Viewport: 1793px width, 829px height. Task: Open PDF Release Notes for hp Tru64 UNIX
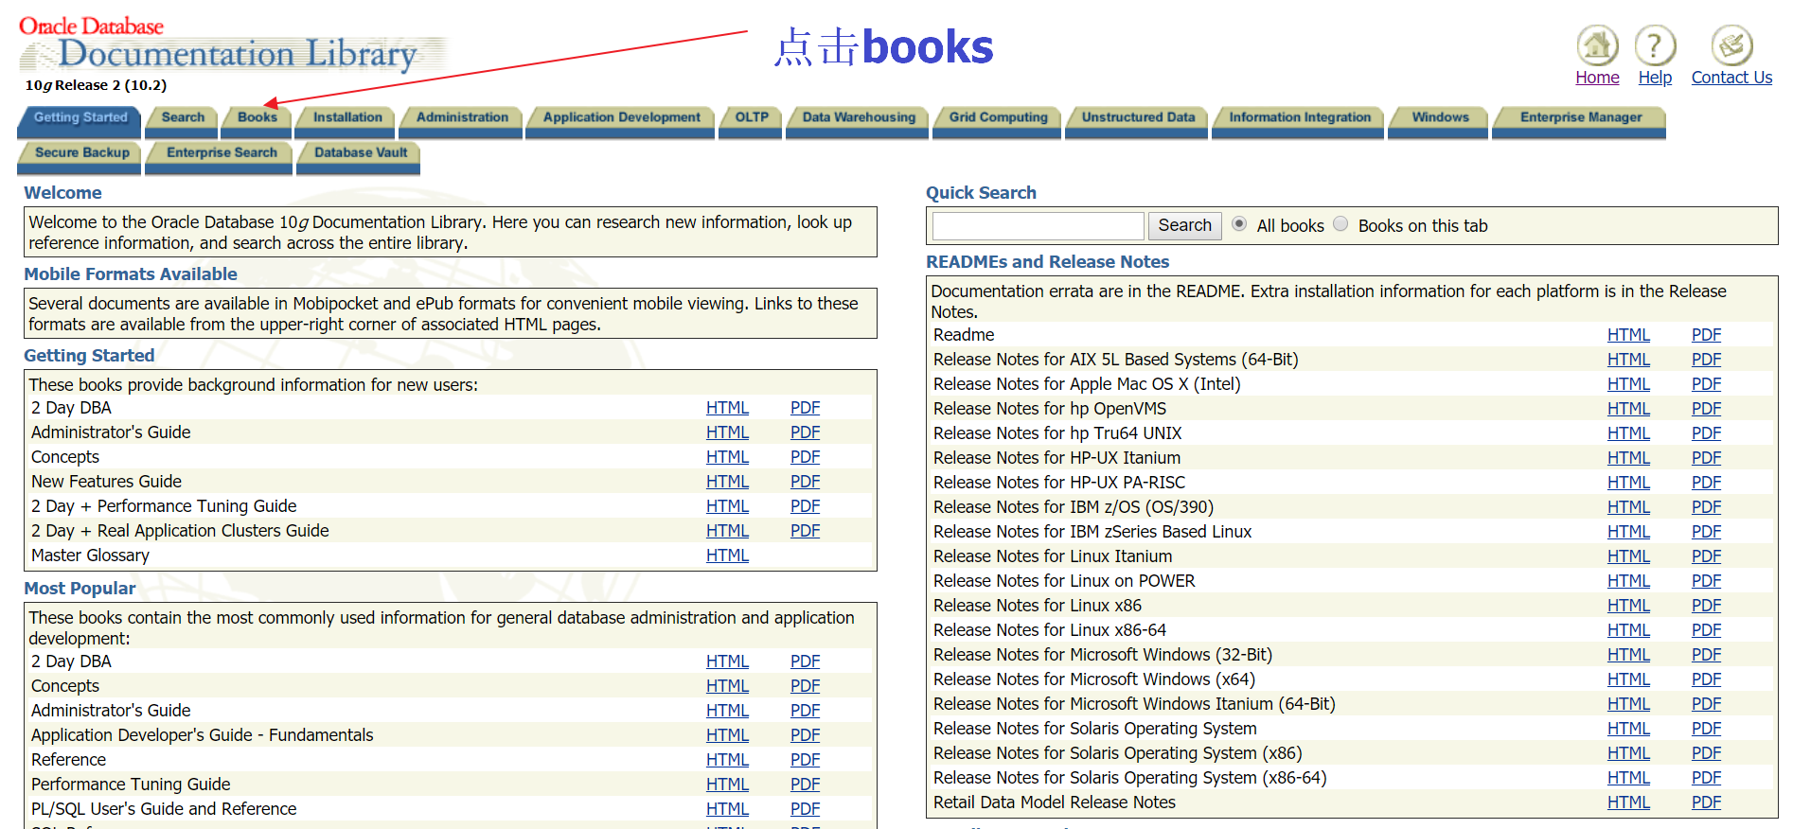coord(1706,433)
